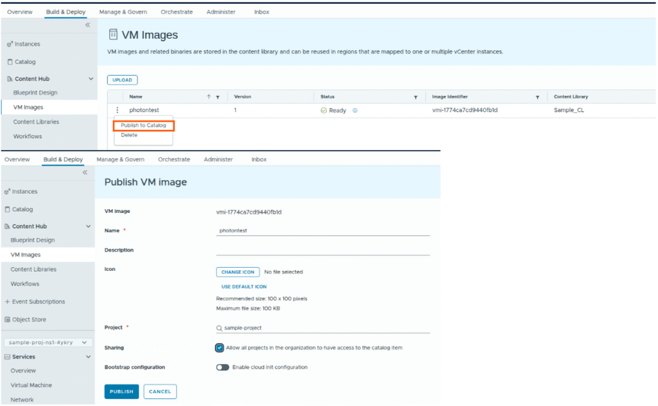The height and width of the screenshot is (406, 658).
Task: Choose Delete from the context menu
Action: tap(129, 135)
